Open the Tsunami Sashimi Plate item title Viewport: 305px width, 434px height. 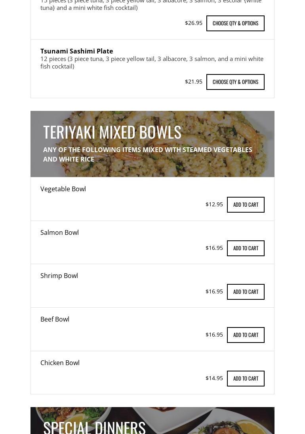(76, 51)
